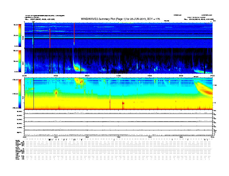The width and height of the screenshot is (229, 176).
Task: Click the 16:00 label under the RAD1 panel
Action: click(x=150, y=76)
